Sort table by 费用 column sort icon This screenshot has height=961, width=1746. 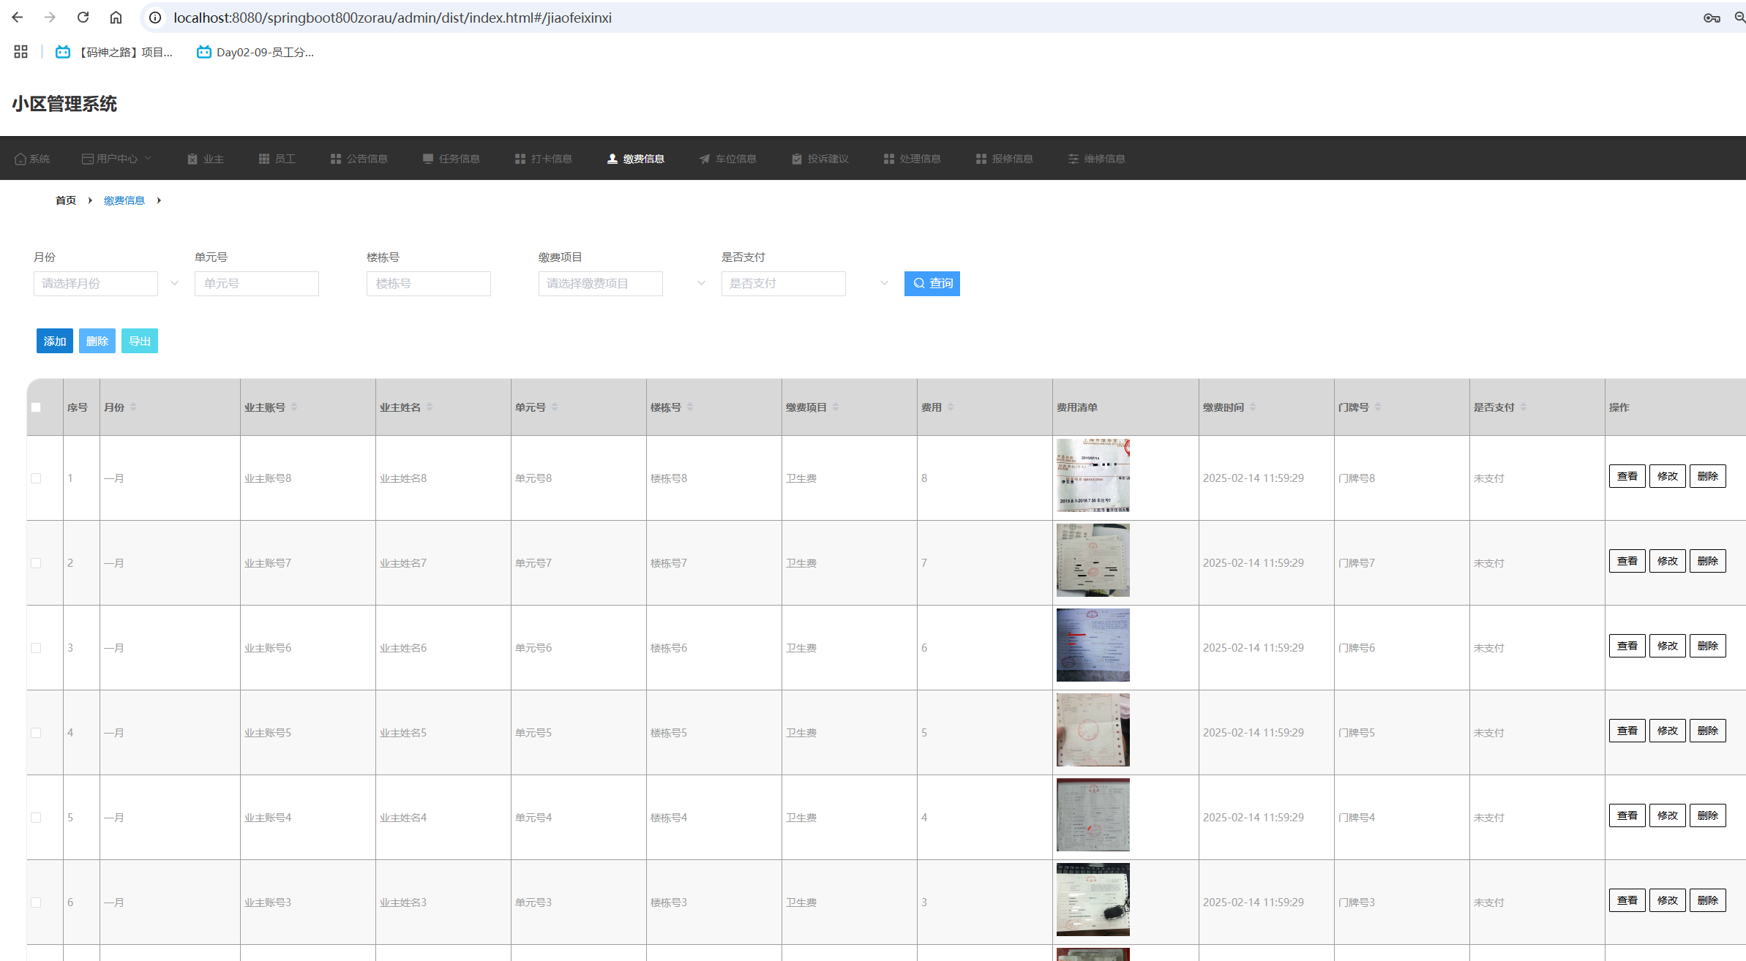951,407
